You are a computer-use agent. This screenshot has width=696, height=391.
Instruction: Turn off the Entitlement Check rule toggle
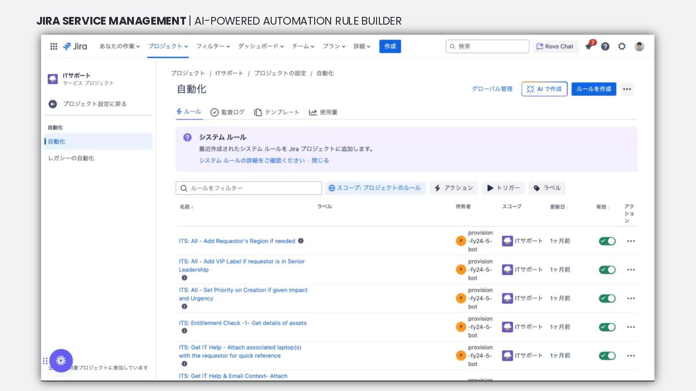(607, 327)
